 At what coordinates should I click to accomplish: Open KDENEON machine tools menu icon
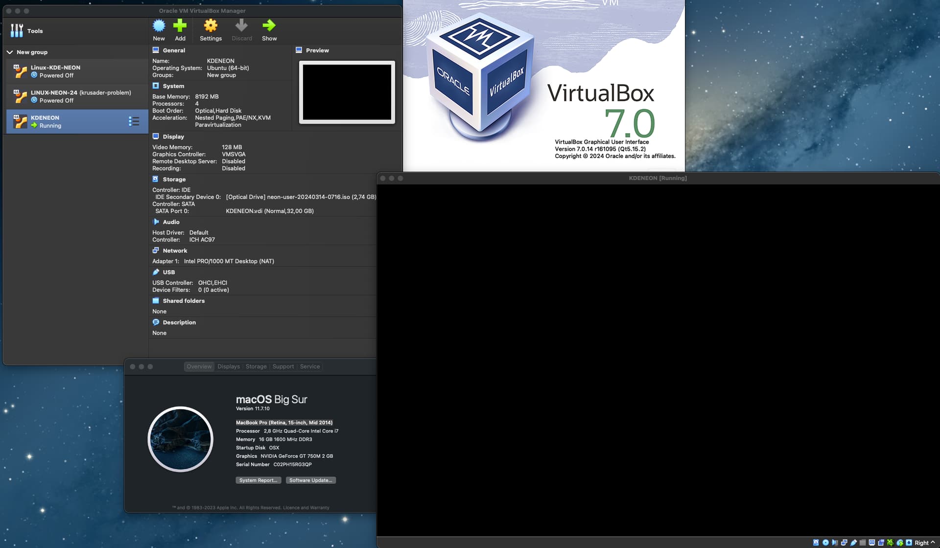[x=134, y=121]
